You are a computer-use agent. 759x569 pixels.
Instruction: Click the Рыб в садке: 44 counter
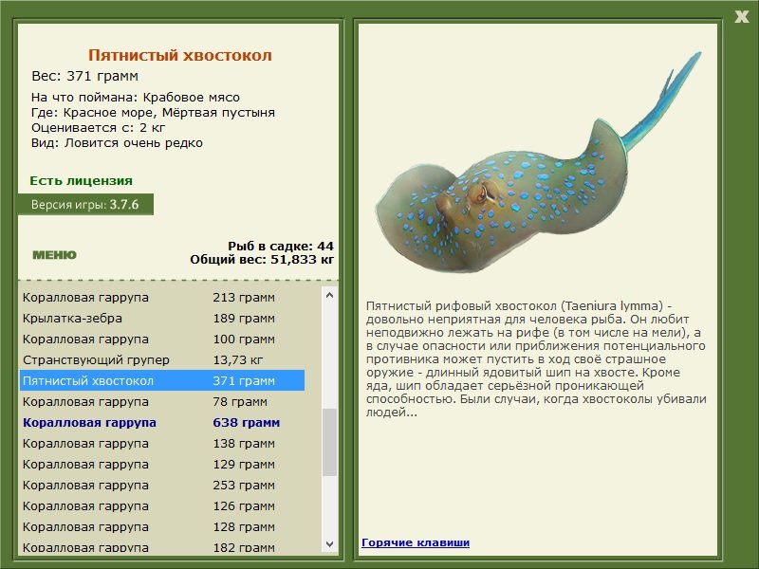click(281, 246)
